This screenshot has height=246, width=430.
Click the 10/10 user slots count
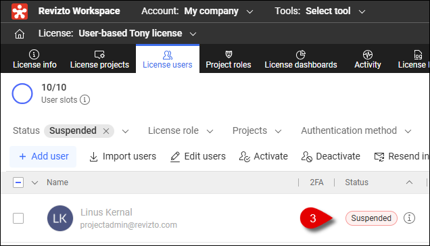tap(54, 87)
